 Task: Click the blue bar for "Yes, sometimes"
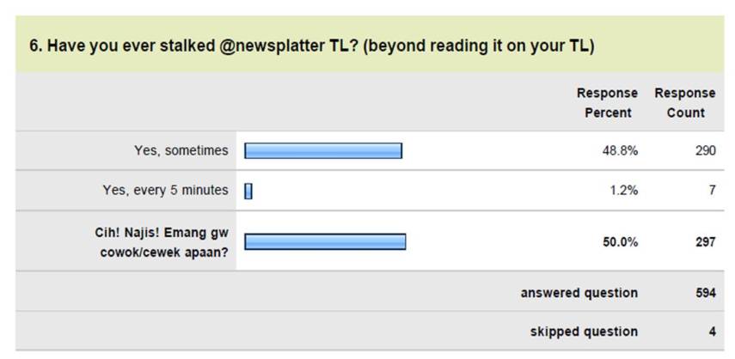323,151
